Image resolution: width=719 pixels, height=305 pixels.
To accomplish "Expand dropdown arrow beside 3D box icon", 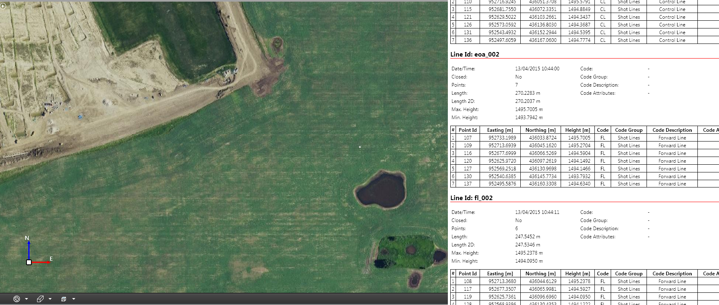I will 50,299.
